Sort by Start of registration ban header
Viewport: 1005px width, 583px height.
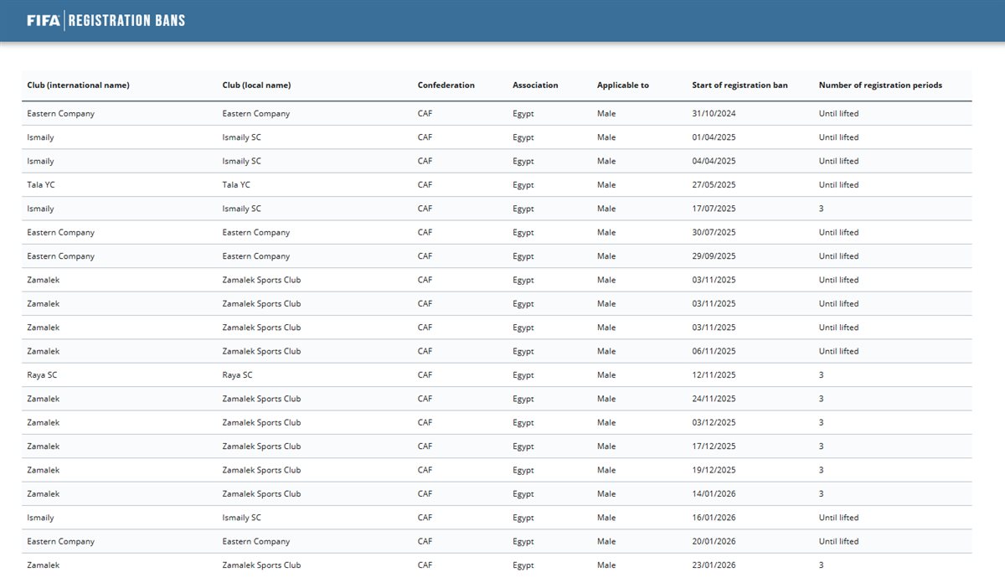740,85
